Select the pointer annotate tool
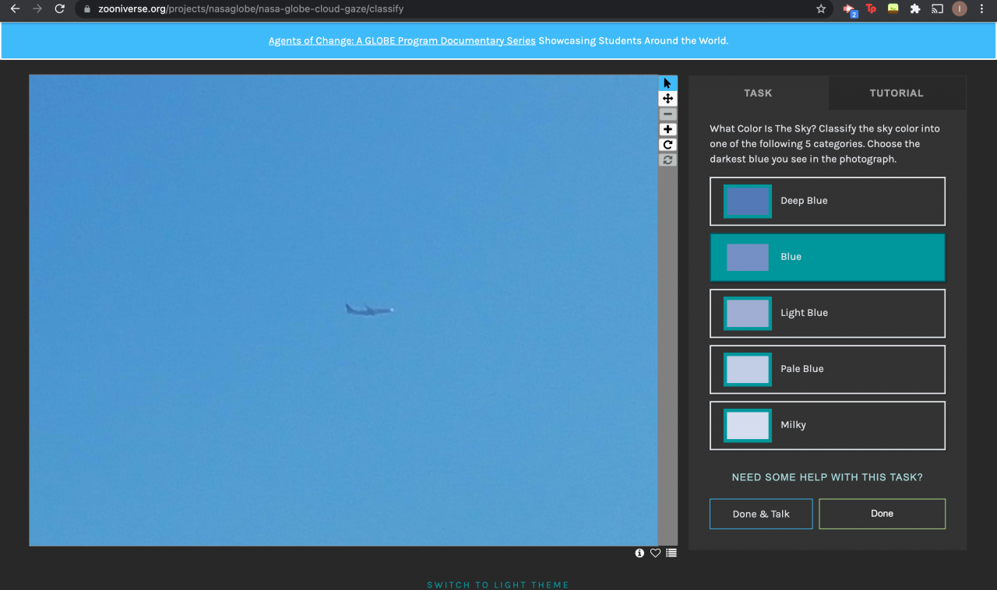The width and height of the screenshot is (997, 590). 668,83
